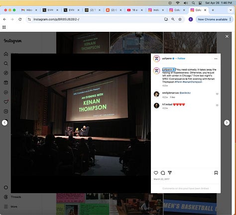Open Reels icon in sidebar
This screenshot has height=215, width=236.
(6, 82)
